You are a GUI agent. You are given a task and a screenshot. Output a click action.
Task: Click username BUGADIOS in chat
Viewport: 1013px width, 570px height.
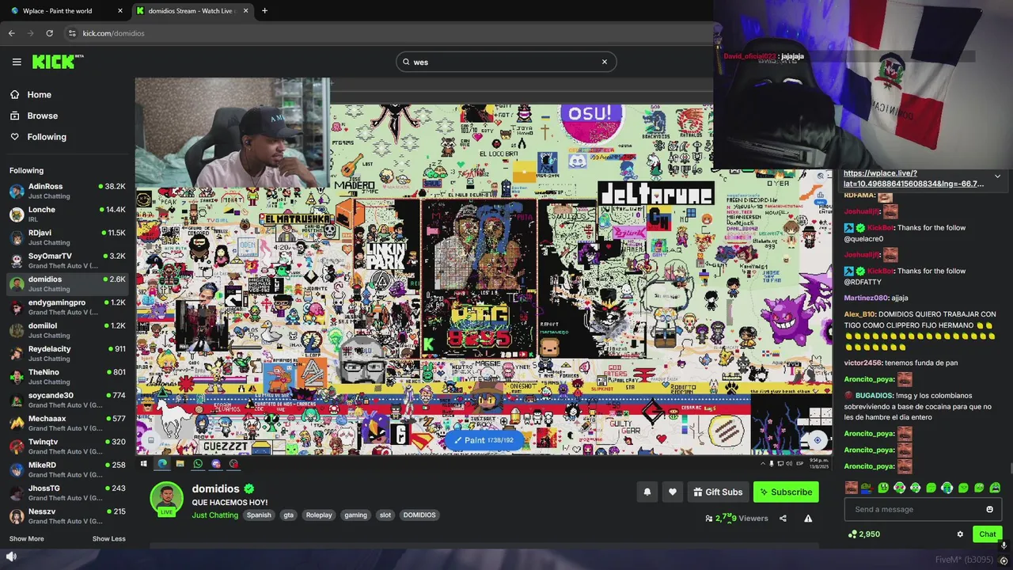[874, 395]
